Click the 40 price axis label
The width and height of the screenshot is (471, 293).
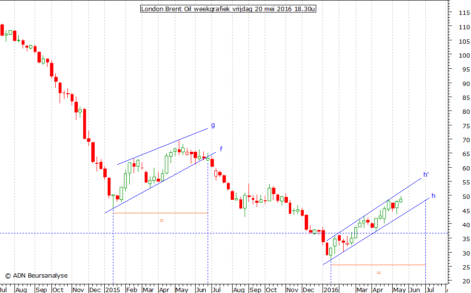pyautogui.click(x=466, y=225)
